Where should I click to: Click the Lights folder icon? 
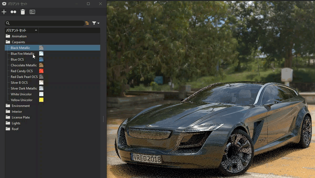tap(8, 123)
